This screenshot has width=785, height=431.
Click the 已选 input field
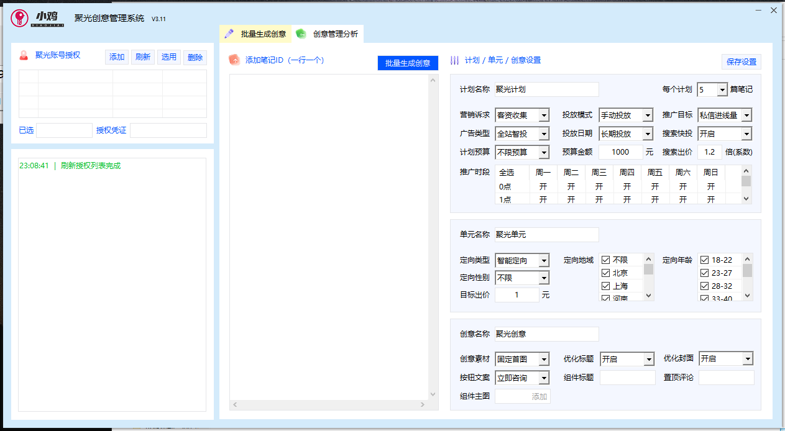(64, 130)
